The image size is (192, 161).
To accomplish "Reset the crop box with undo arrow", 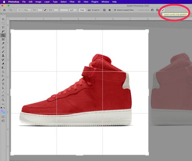I will (152, 10).
